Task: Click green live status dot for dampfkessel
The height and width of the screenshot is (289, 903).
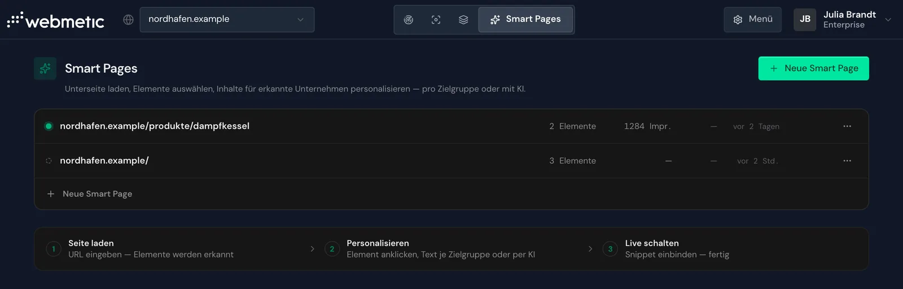Action: 49,126
